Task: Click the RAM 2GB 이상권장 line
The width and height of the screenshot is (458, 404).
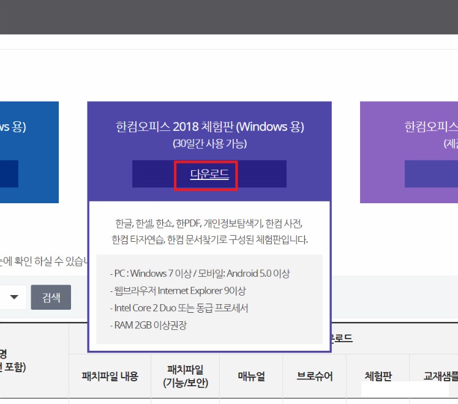Action: [148, 325]
